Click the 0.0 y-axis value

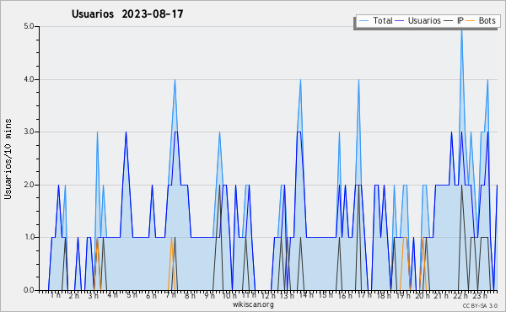click(29, 290)
